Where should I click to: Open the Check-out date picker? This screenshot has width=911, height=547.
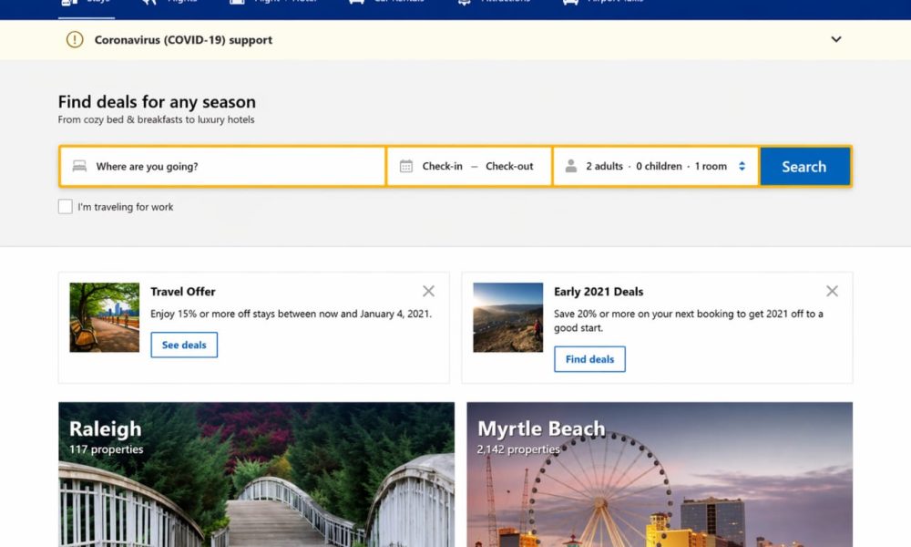tap(509, 167)
